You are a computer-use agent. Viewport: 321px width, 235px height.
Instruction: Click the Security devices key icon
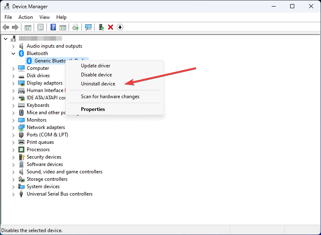point(21,157)
